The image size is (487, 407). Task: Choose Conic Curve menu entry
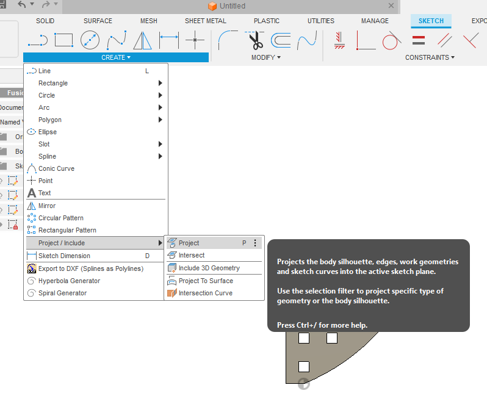click(96, 168)
